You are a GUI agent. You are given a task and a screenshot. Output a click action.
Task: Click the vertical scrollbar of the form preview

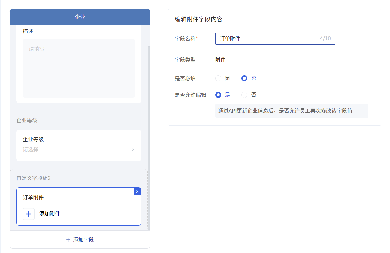pyautogui.click(x=149, y=138)
